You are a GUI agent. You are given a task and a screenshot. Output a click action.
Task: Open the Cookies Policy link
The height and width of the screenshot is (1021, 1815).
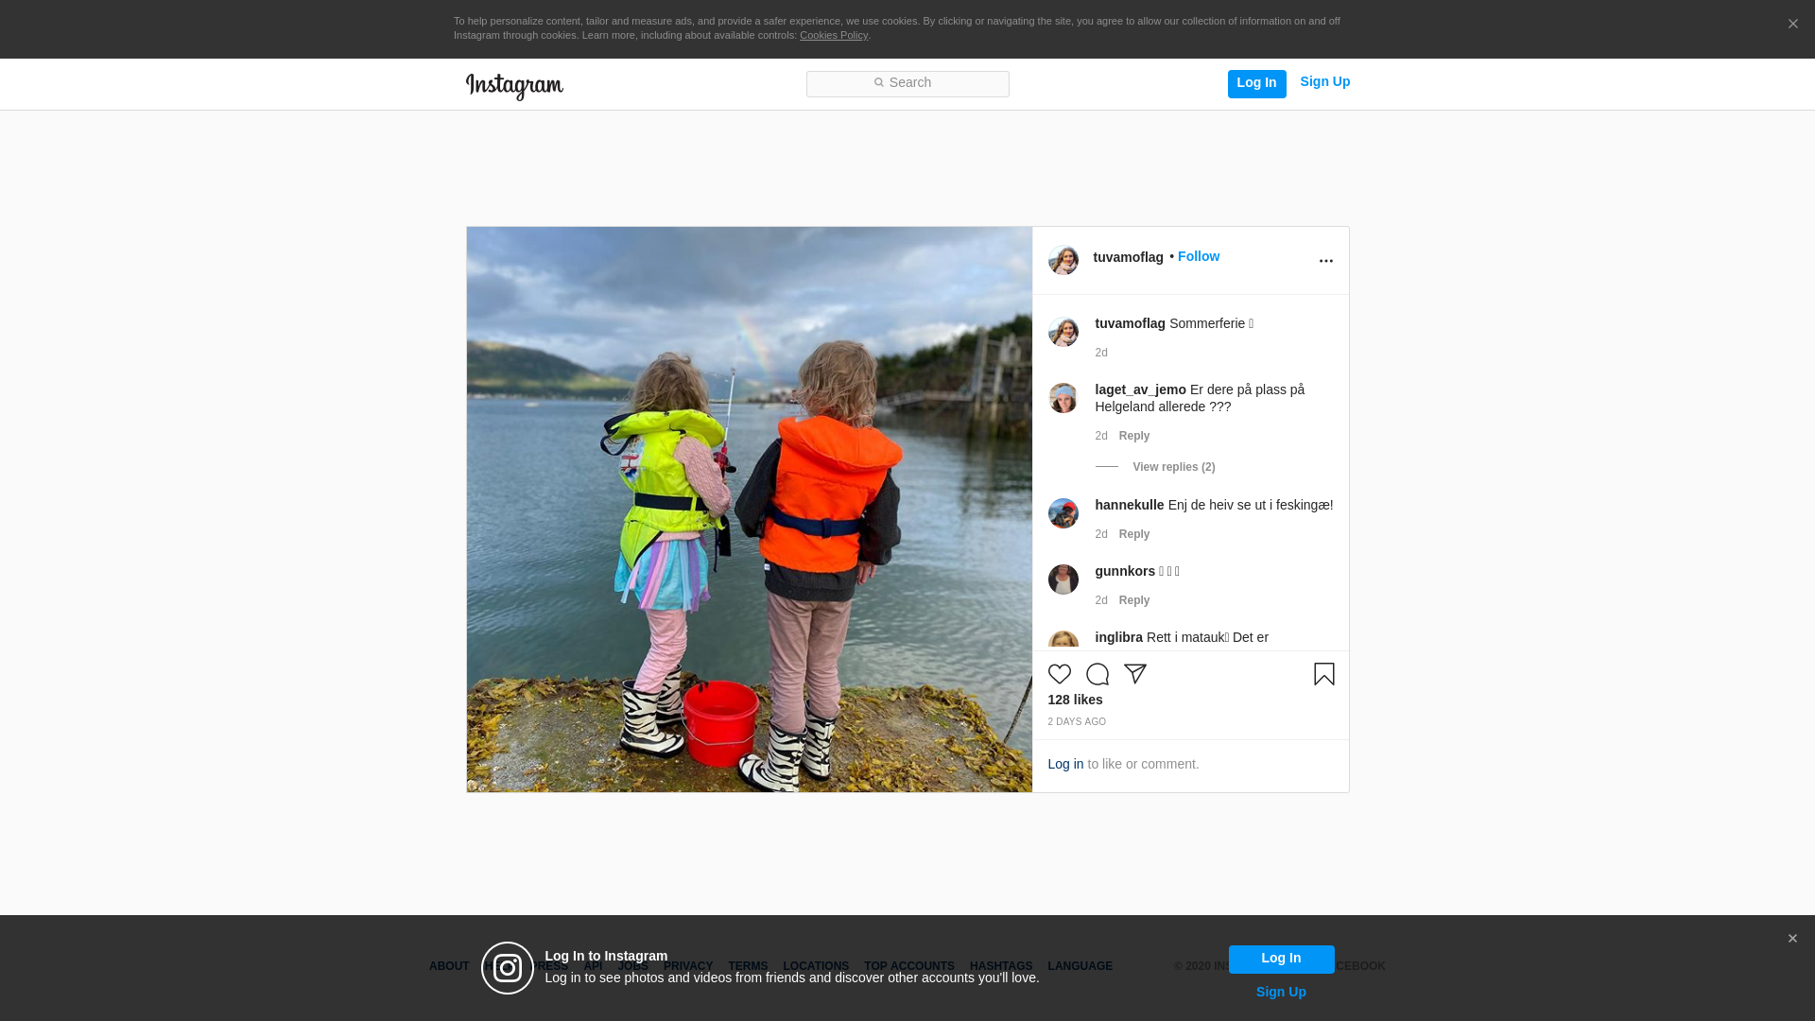tap(834, 35)
